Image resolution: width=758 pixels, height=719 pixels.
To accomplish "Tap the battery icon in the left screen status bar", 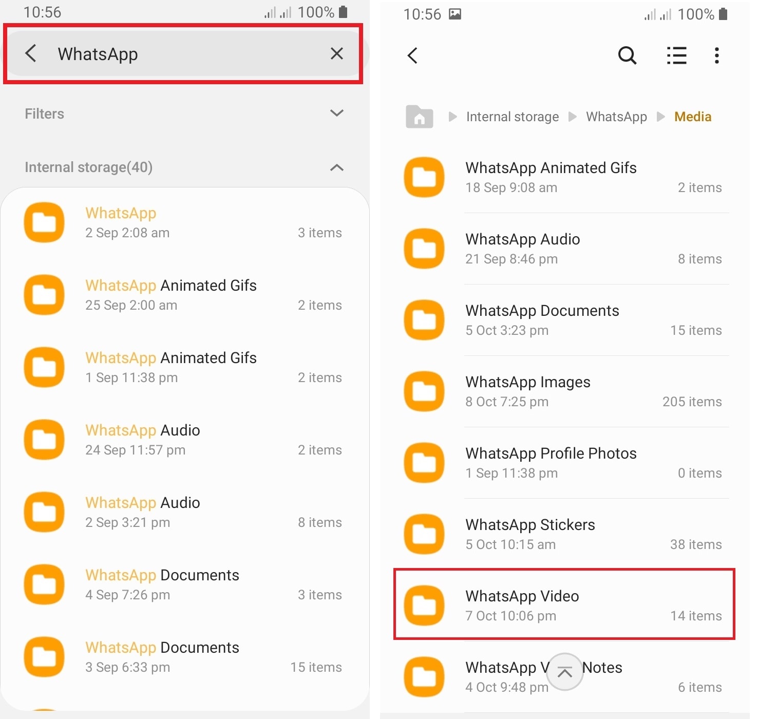I will tap(344, 12).
